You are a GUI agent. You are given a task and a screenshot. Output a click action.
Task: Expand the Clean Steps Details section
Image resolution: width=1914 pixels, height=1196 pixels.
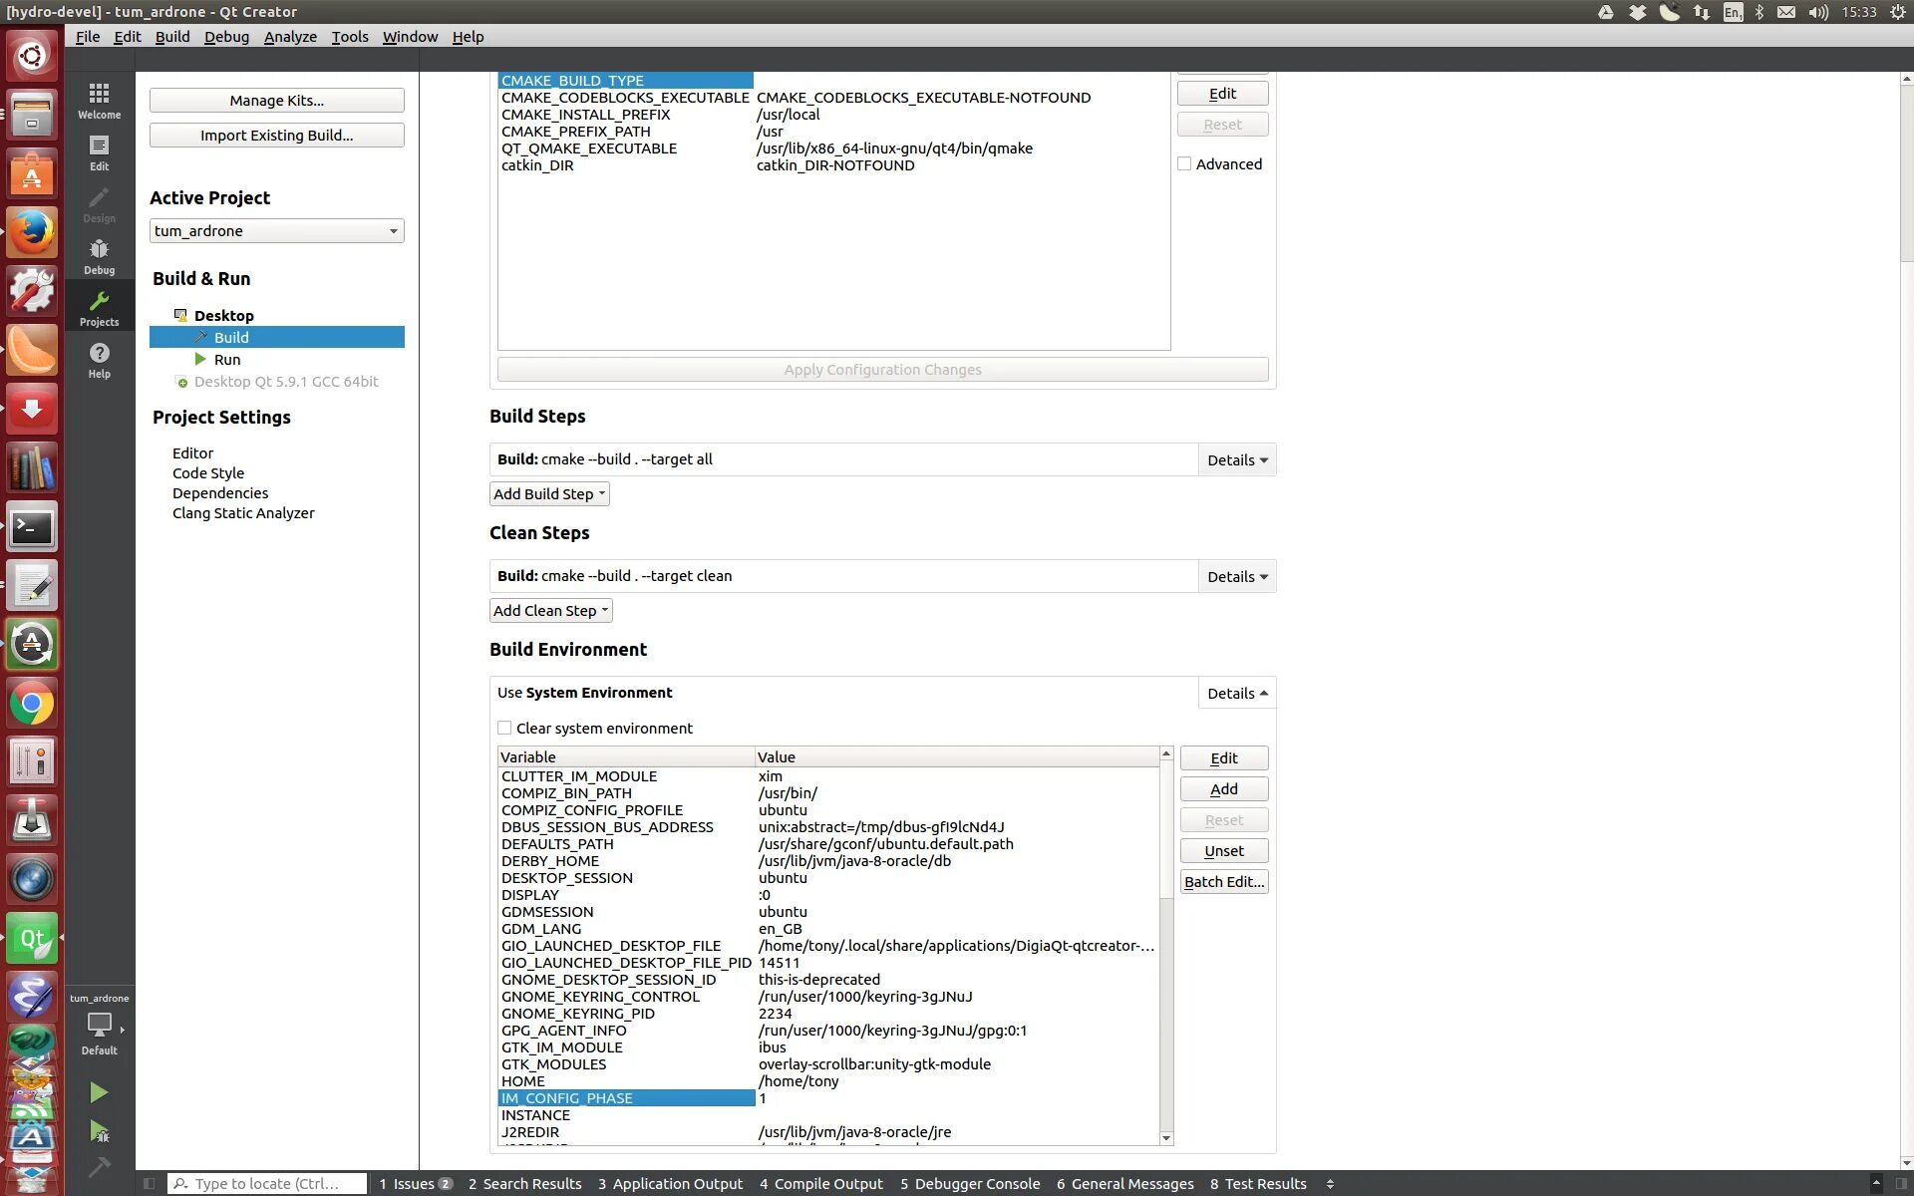1233,576
